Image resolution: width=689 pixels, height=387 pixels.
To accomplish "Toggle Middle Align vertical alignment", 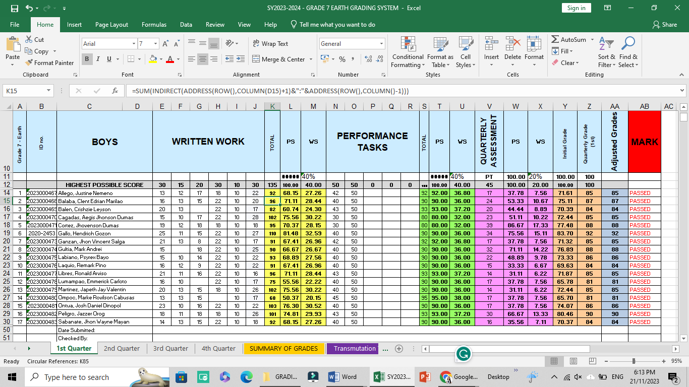I will click(203, 43).
